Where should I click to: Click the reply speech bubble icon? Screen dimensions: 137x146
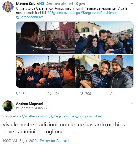18,93
